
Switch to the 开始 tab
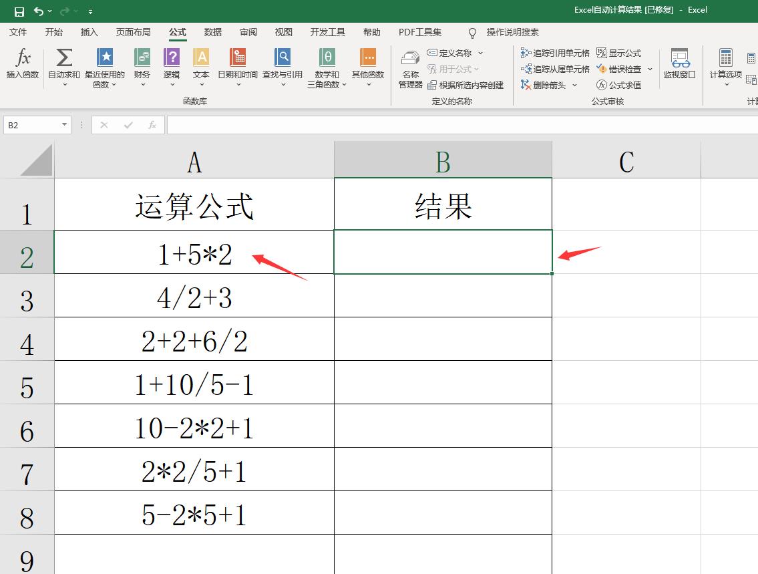tap(53, 32)
